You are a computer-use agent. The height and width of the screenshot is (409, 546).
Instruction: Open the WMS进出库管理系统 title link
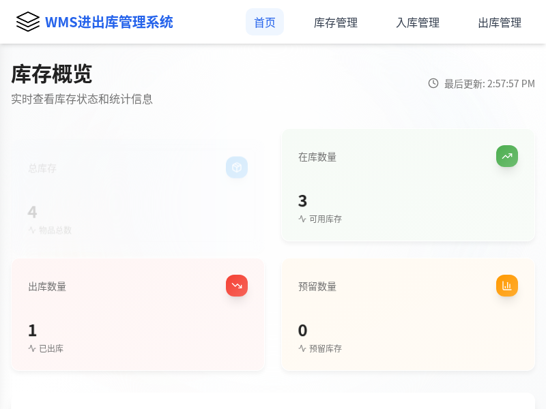click(109, 22)
